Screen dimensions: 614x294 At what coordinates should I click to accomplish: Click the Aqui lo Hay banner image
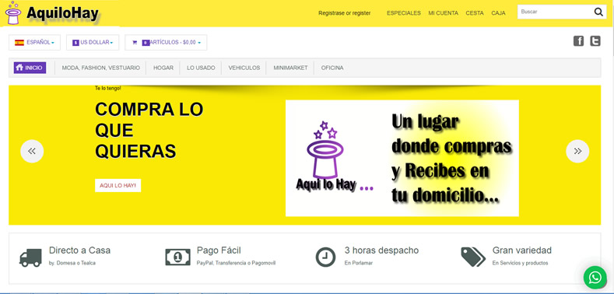(x=402, y=158)
